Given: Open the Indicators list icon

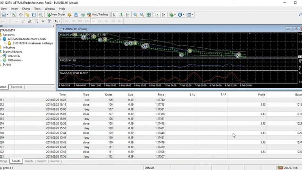Looking at the screenshot, I should (x=171, y=15).
